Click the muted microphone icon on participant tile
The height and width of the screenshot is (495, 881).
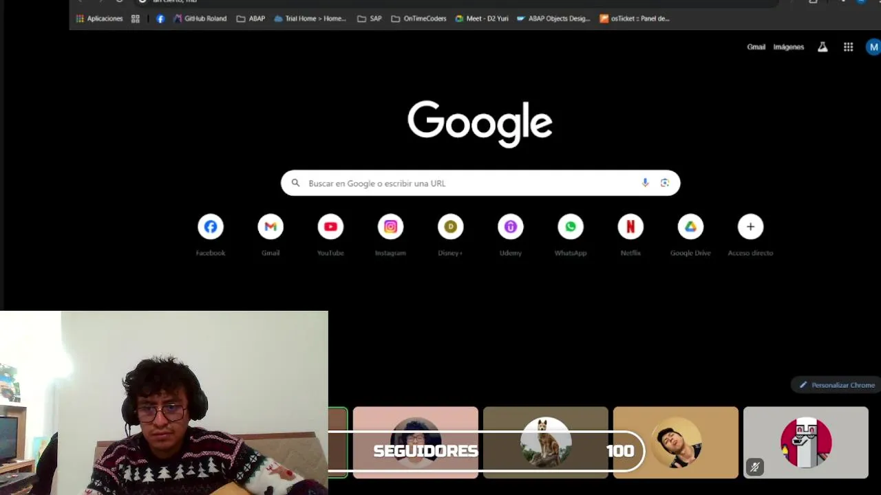(755, 467)
